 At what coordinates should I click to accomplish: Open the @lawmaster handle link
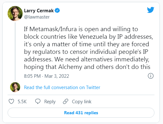pos(37,17)
